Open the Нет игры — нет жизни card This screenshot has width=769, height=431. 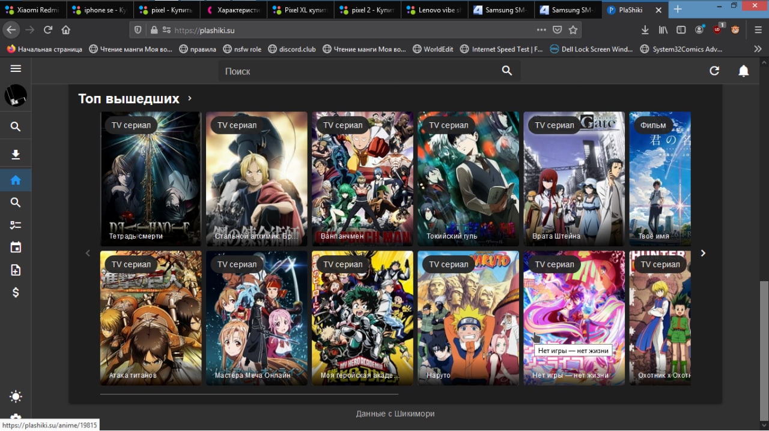pyautogui.click(x=574, y=318)
